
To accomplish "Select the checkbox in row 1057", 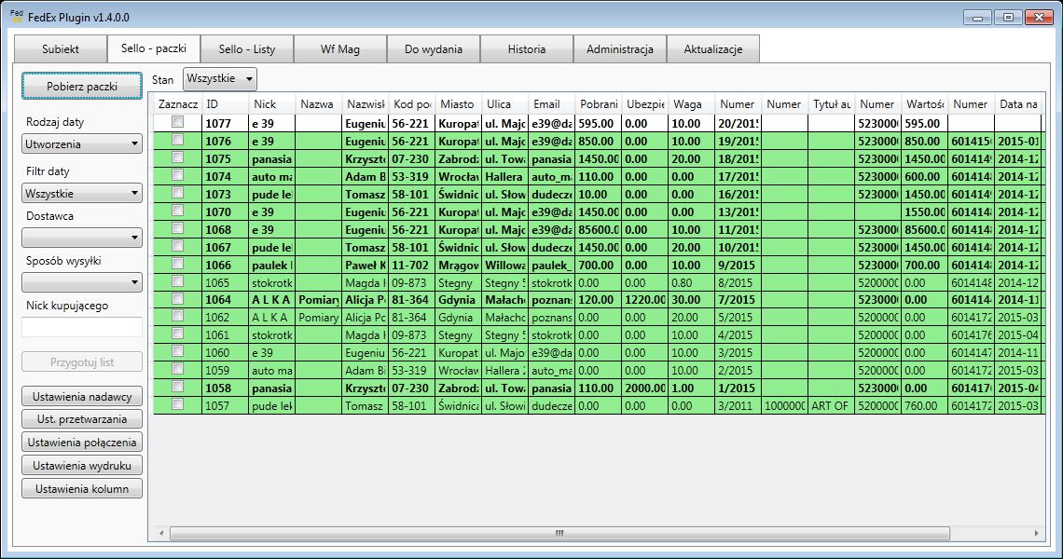I will click(x=177, y=403).
